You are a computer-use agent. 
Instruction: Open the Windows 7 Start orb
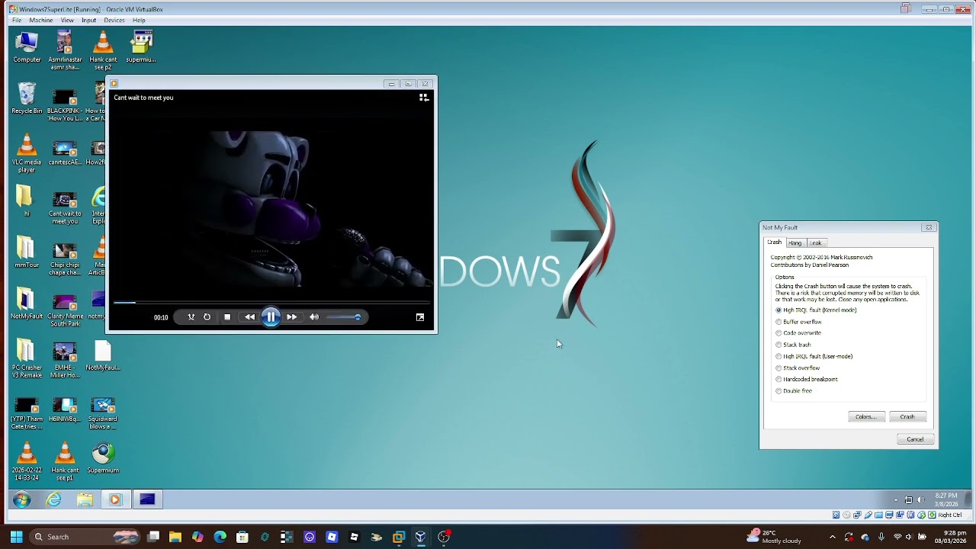[x=21, y=499]
